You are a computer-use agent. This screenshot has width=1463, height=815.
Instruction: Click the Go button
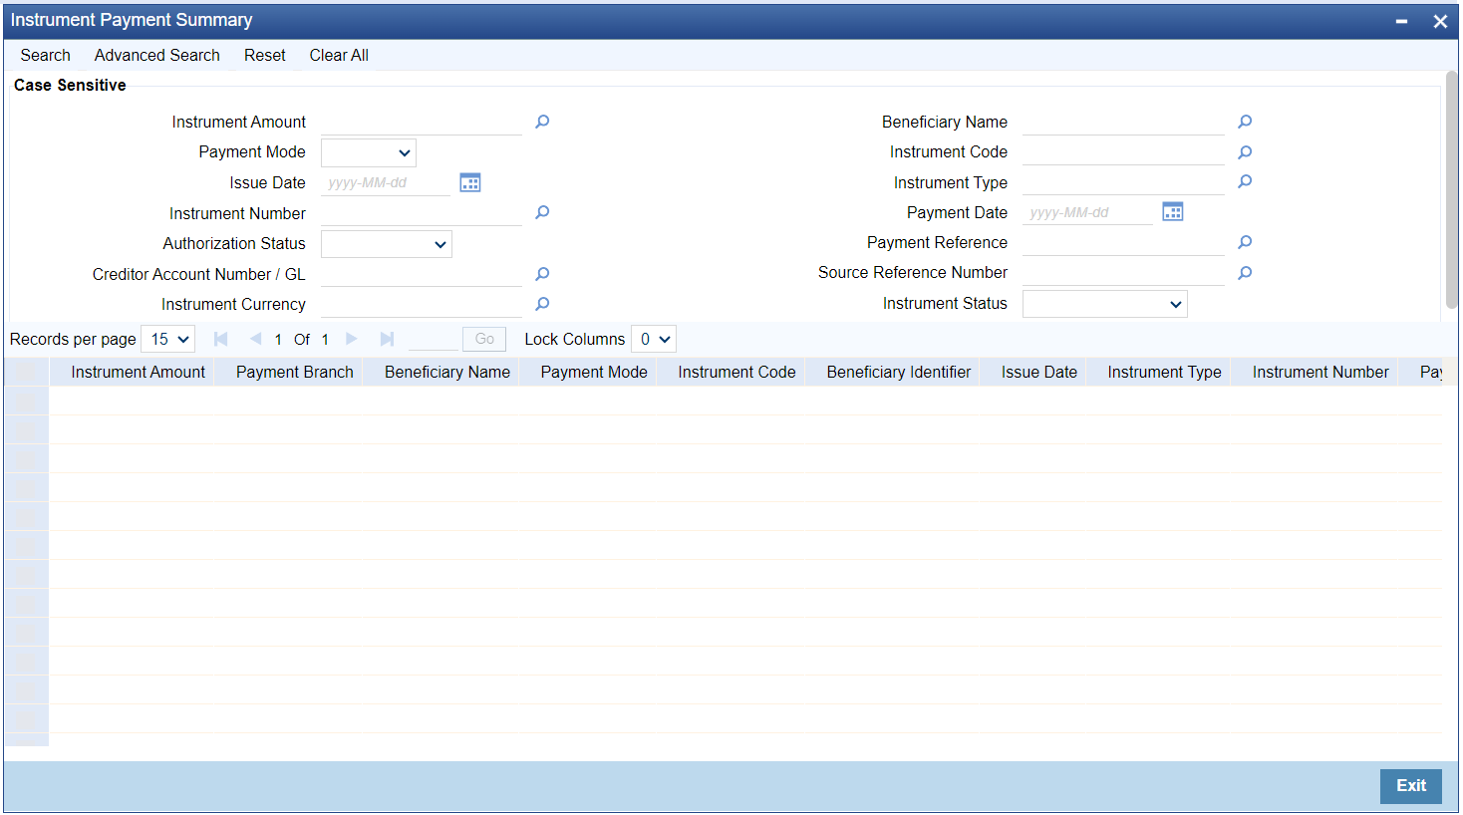tap(484, 339)
